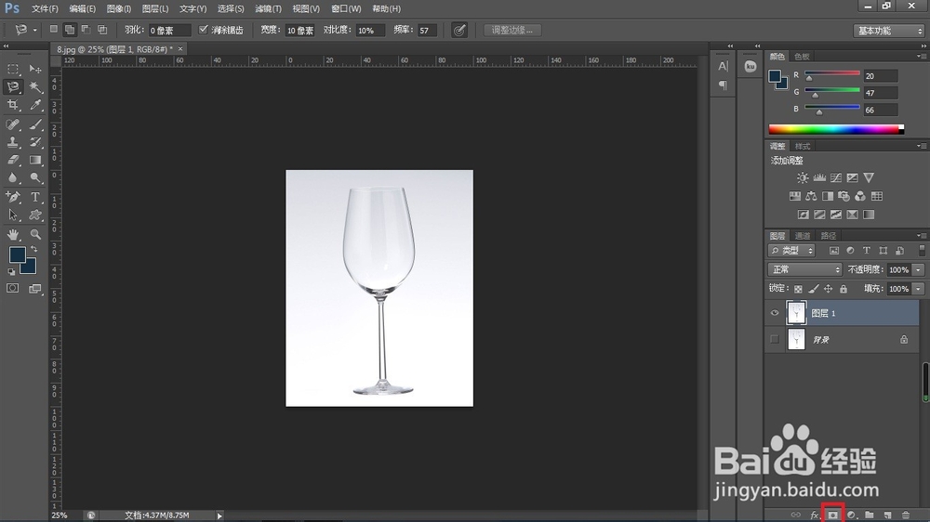Open the 不透明度 opacity slider arrow

tap(918, 269)
